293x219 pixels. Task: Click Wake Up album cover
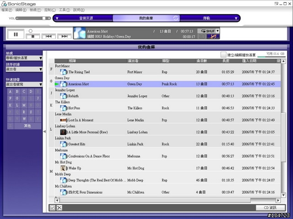click(x=64, y=168)
